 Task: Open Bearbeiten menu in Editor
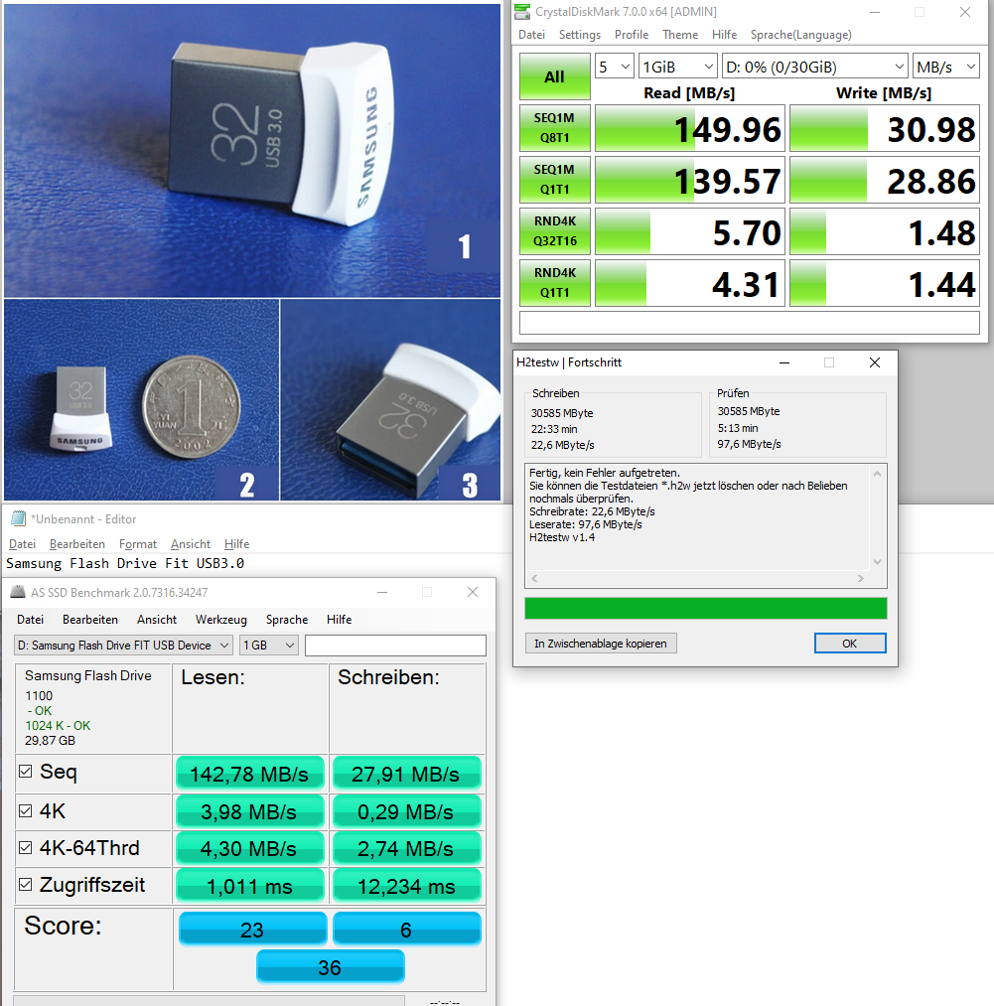point(77,544)
